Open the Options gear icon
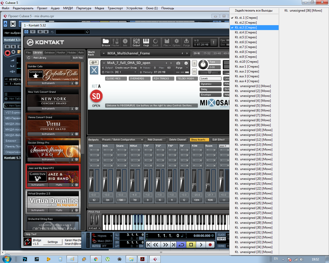Screen dimensions: 329x263 coord(176,42)
